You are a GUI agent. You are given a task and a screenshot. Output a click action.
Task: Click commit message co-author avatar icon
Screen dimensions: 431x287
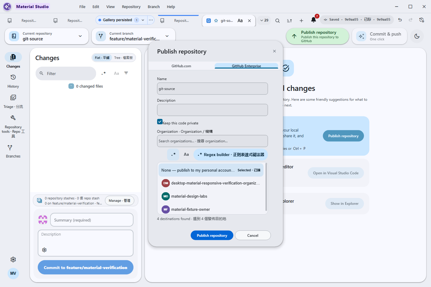43,220
